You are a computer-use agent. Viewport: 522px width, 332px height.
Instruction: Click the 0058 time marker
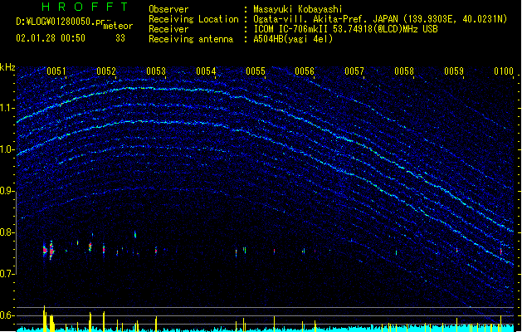[x=404, y=71]
